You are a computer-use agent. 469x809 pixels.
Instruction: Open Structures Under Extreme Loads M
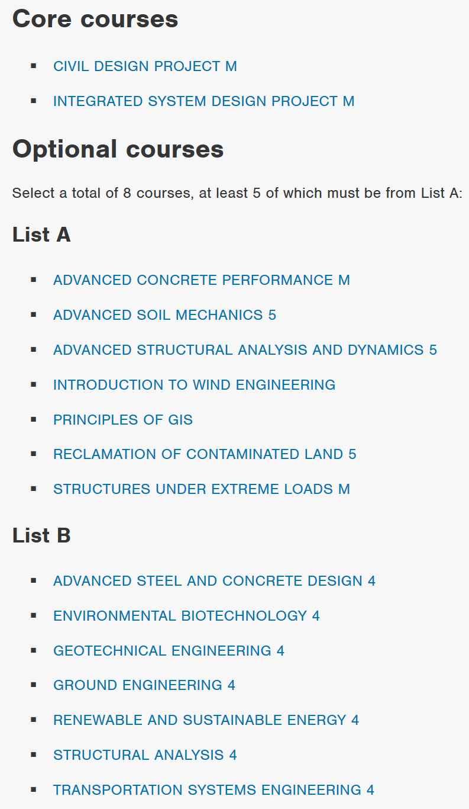point(201,489)
